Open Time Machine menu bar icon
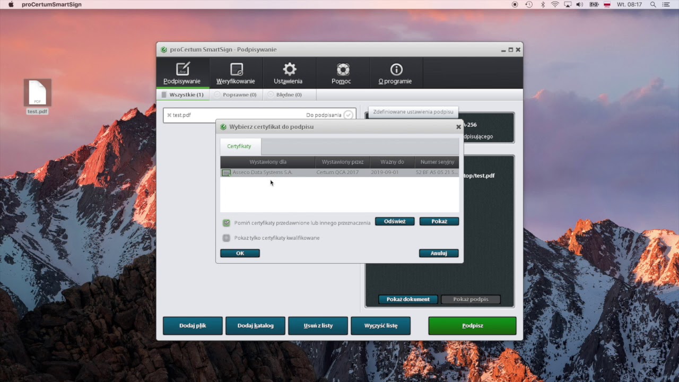This screenshot has width=679, height=382. coord(529,4)
